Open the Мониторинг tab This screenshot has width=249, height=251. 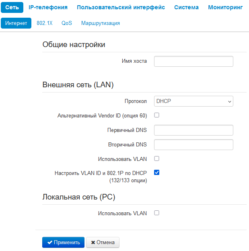tap(225, 7)
